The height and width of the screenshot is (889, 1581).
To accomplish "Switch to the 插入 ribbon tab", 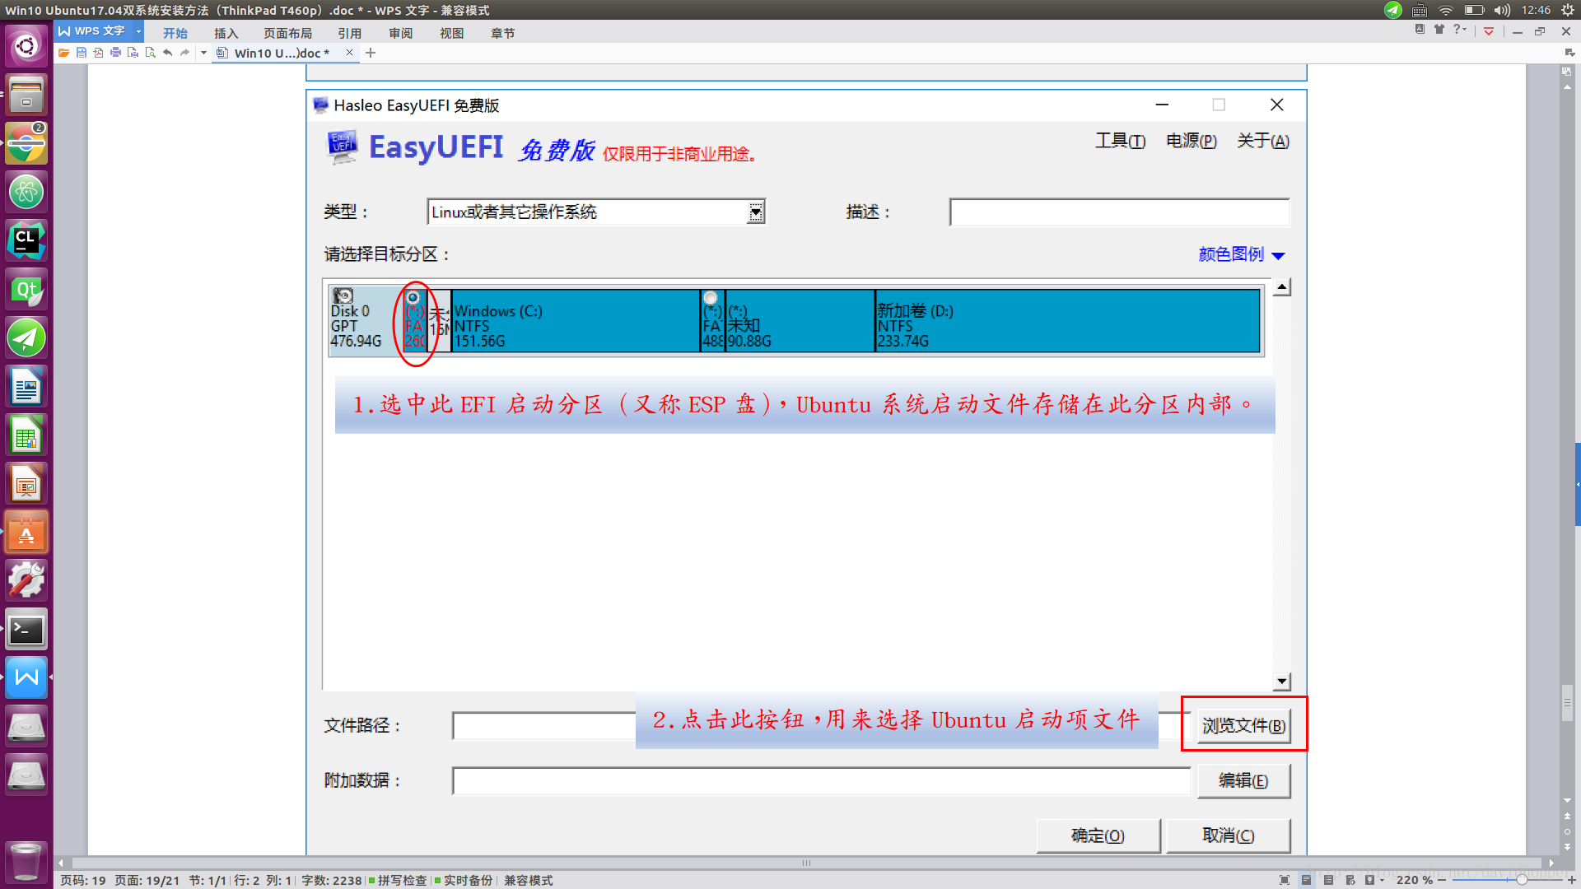I will pos(226,33).
